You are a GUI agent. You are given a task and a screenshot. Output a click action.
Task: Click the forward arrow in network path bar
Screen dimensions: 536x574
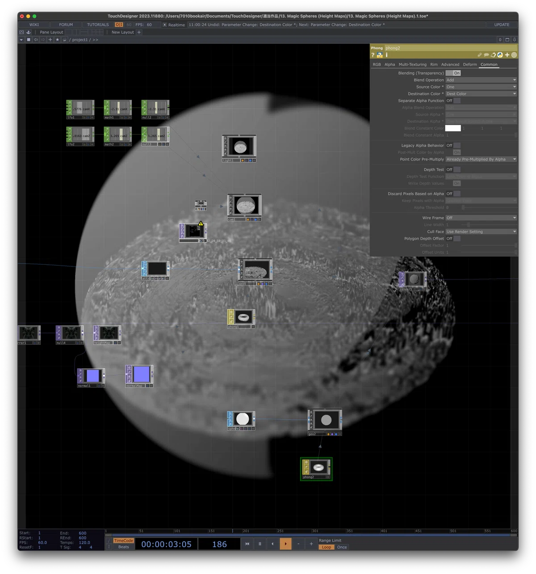(x=43, y=40)
